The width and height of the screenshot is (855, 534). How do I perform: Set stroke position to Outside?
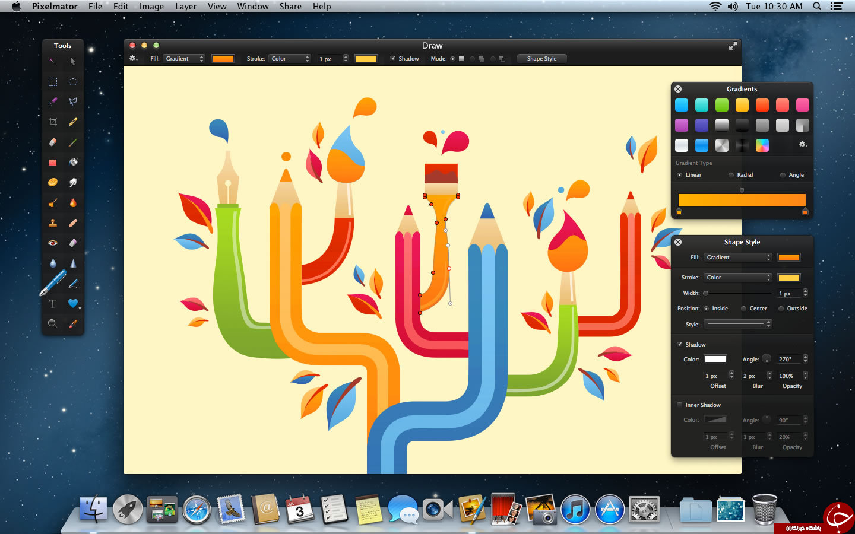(781, 309)
